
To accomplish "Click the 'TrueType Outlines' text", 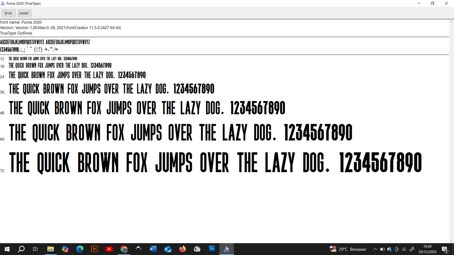I will point(16,33).
